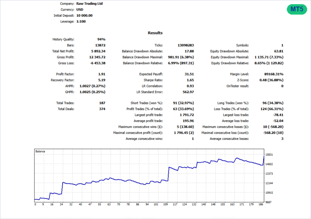Image resolution: width=311 pixels, height=219 pixels.
Task: Click the chart y-axis label '15831'
Action: point(269,155)
